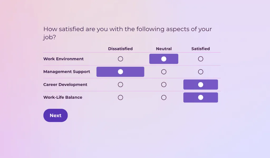Click the Dissatisfied column header

(x=120, y=49)
